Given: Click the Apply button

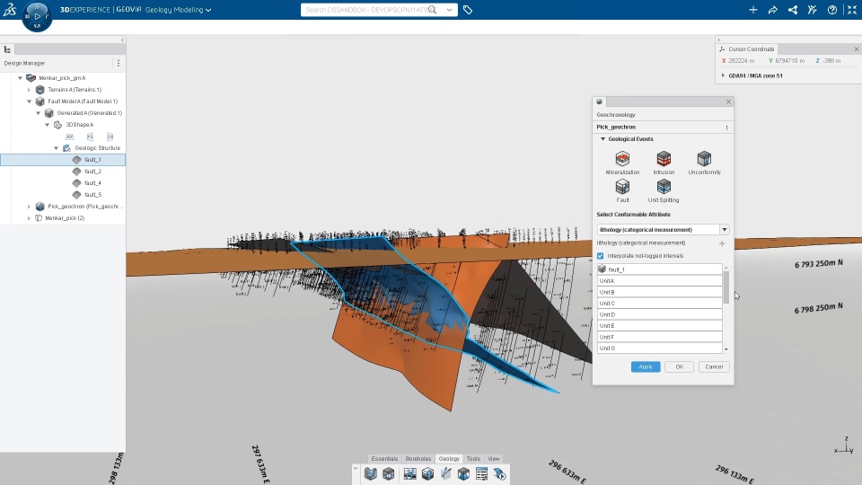Looking at the screenshot, I should pos(646,366).
